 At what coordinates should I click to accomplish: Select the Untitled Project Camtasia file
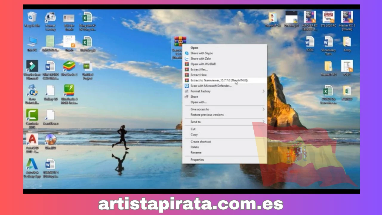[87, 70]
